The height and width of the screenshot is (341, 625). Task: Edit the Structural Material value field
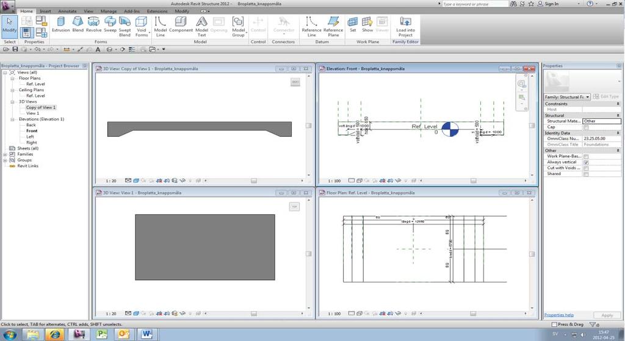point(601,121)
